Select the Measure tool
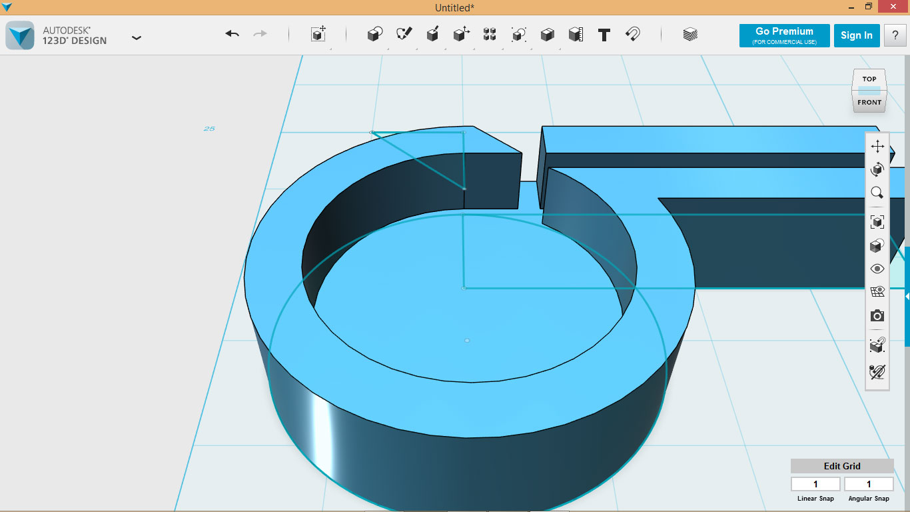910x512 pixels. pos(576,35)
